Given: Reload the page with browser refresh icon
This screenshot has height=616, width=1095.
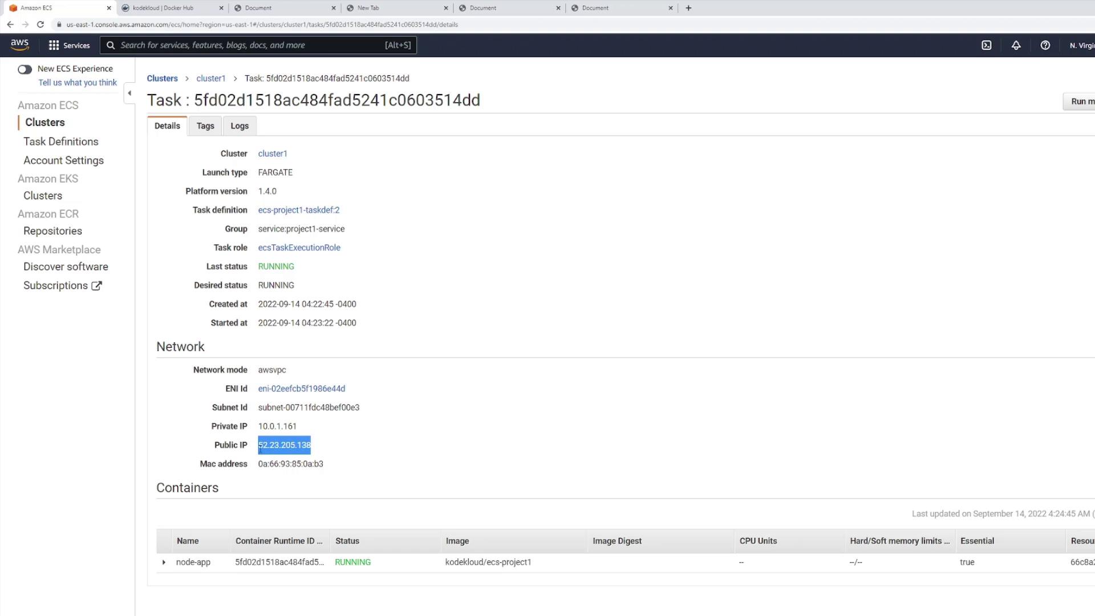Looking at the screenshot, I should coord(40,25).
